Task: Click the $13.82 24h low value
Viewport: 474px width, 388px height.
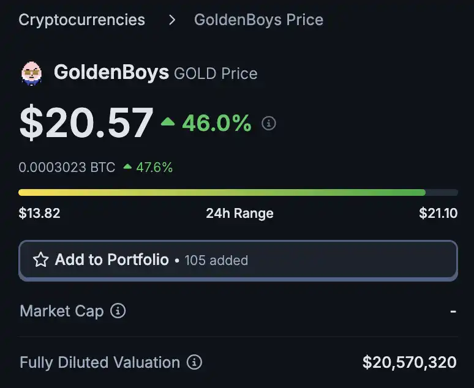Action: (39, 214)
